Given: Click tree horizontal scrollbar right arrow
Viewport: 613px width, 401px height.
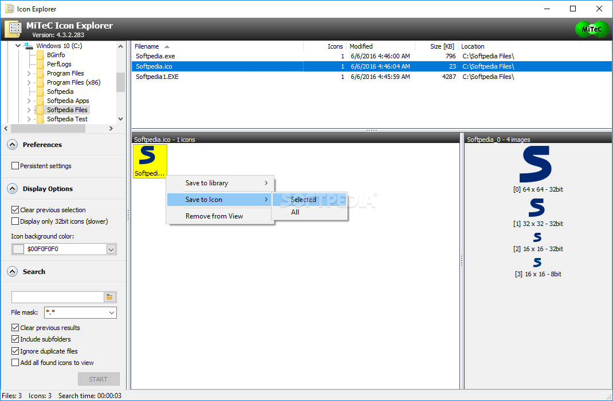Looking at the screenshot, I should (111, 129).
